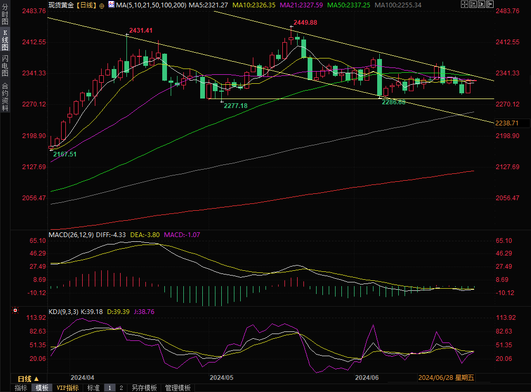Image resolution: width=531 pixels, height=392 pixels.
Task: Click the MACD(26,12,9) indicator label
Action: point(71,234)
